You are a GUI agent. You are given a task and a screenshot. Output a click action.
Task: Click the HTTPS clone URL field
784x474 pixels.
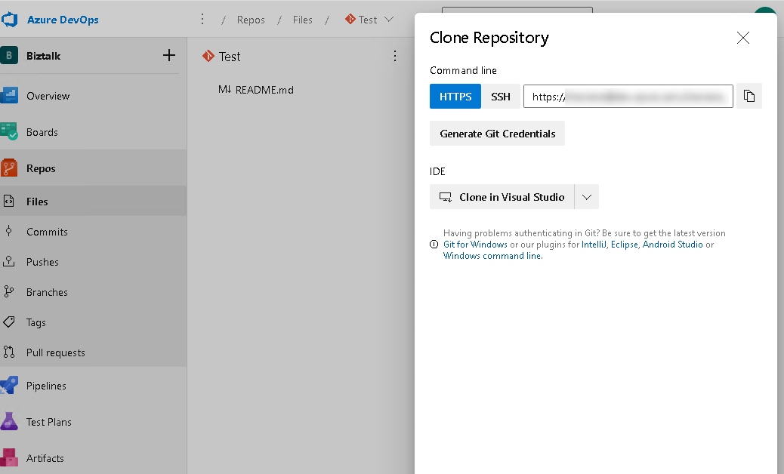(628, 97)
